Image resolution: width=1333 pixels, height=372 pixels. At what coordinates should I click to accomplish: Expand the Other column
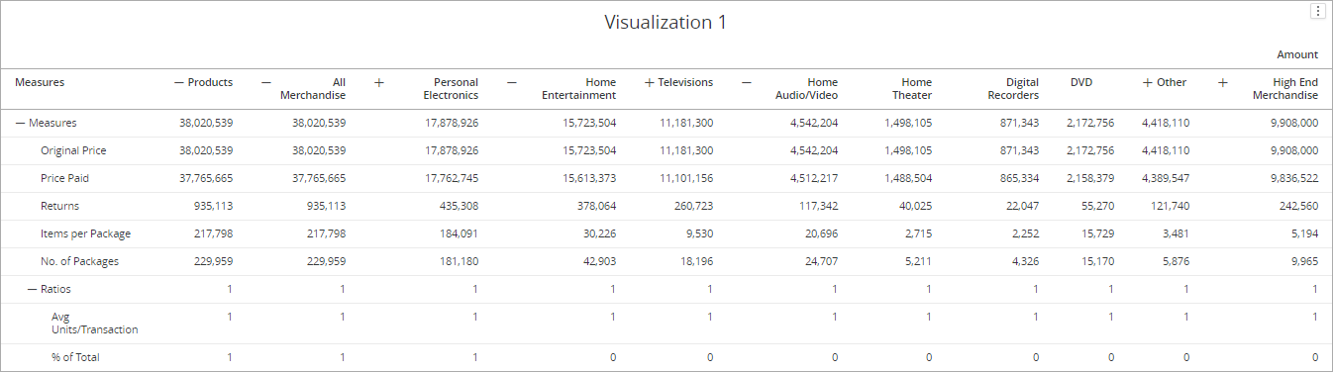coord(1148,83)
